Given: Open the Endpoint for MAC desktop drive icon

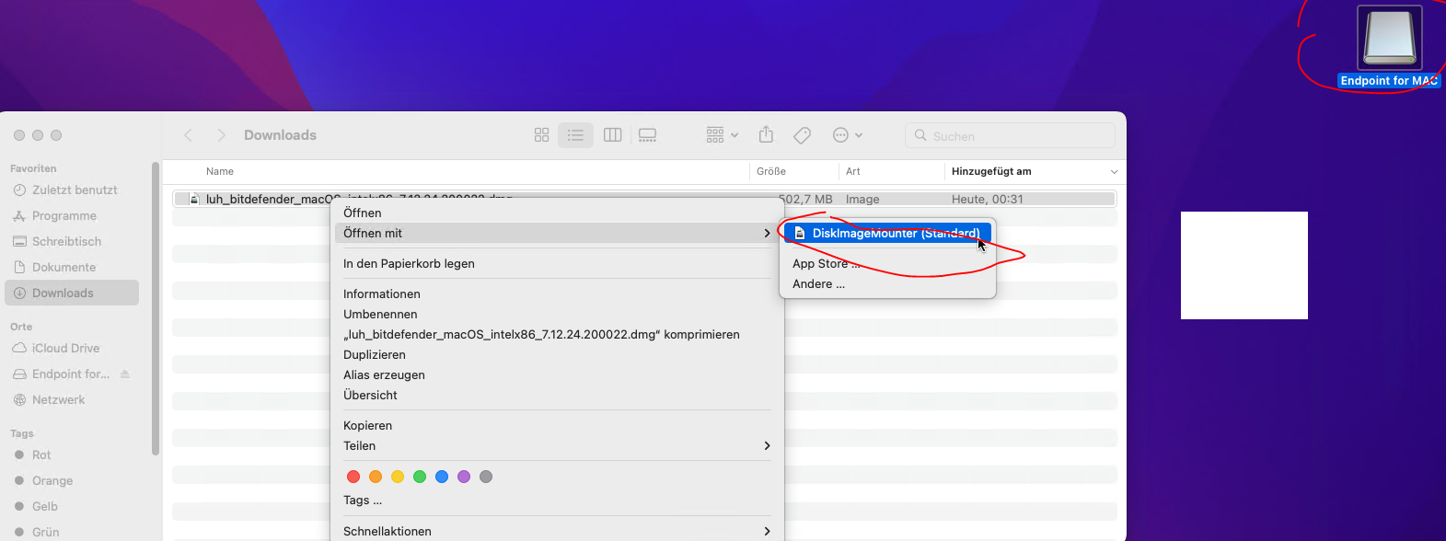Looking at the screenshot, I should (1389, 38).
